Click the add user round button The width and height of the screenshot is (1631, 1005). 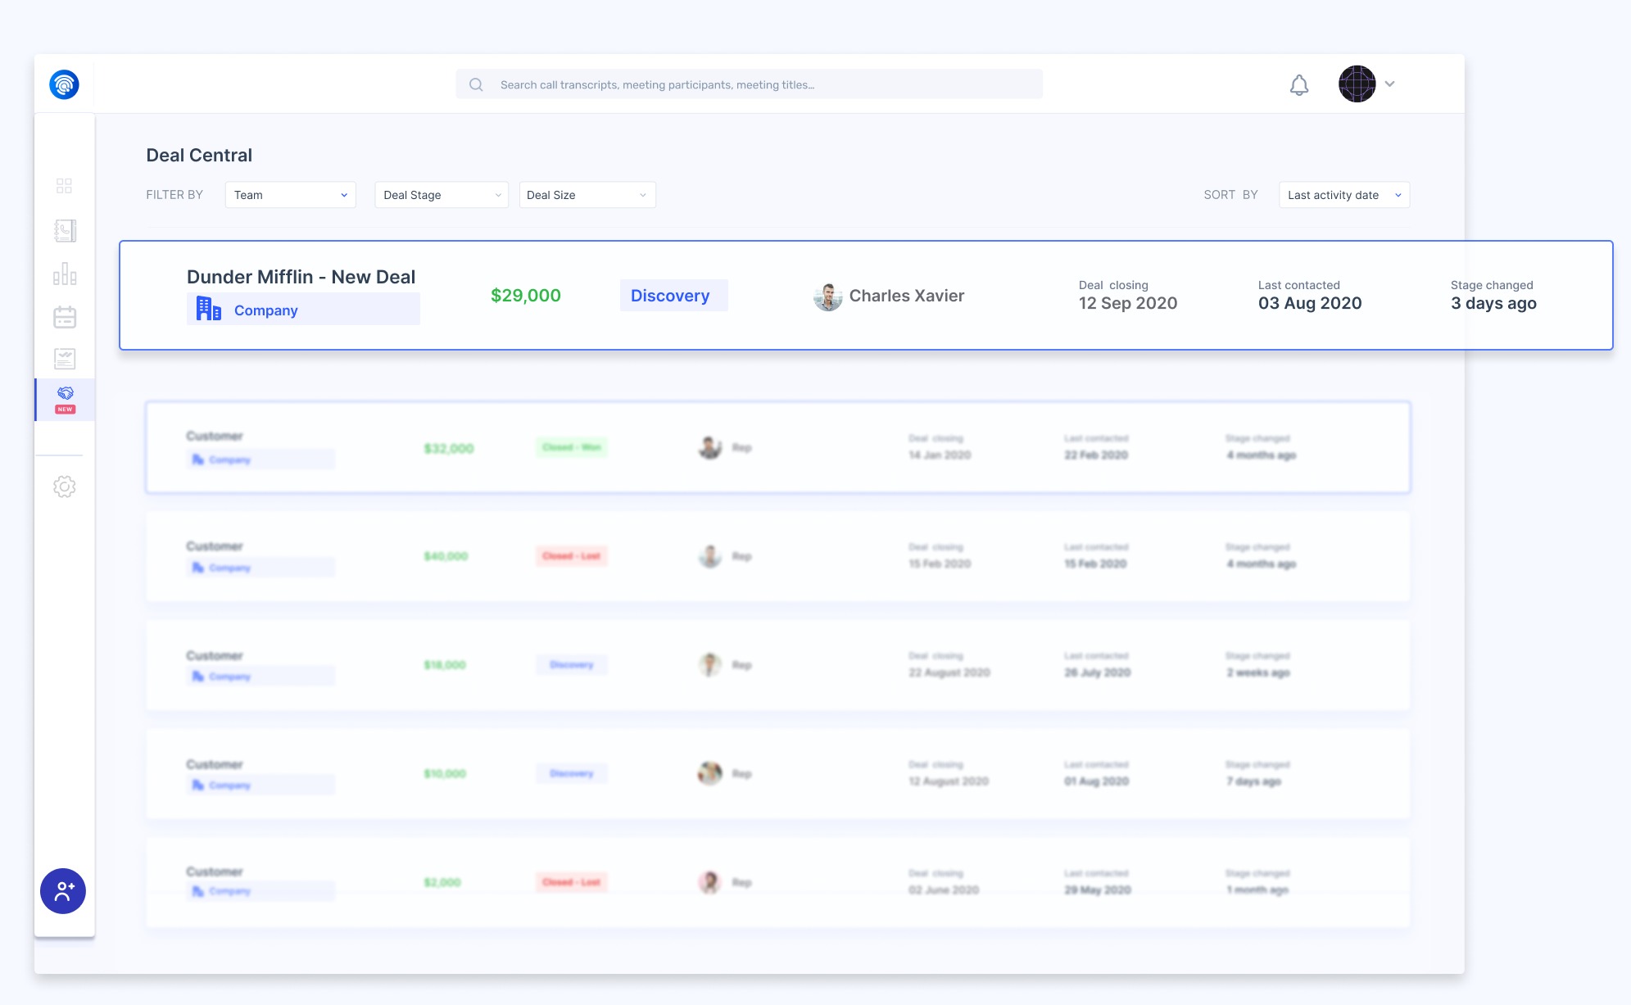click(63, 891)
